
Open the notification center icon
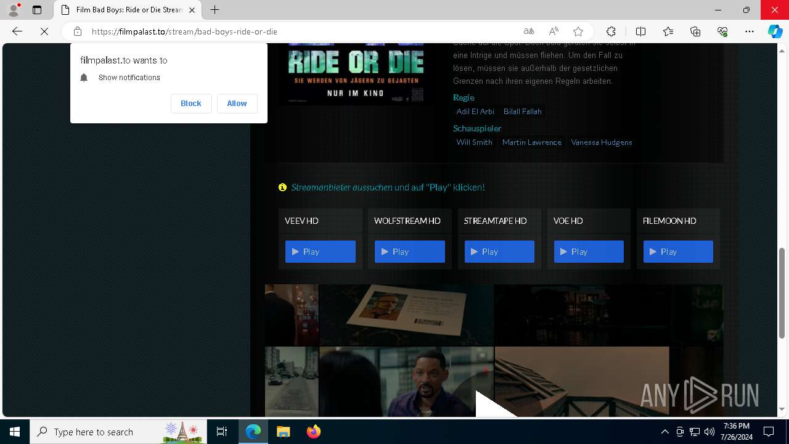tap(769, 432)
